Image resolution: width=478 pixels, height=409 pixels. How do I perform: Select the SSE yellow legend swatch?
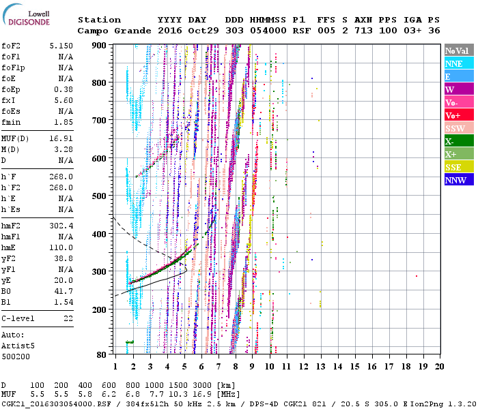[x=459, y=166]
